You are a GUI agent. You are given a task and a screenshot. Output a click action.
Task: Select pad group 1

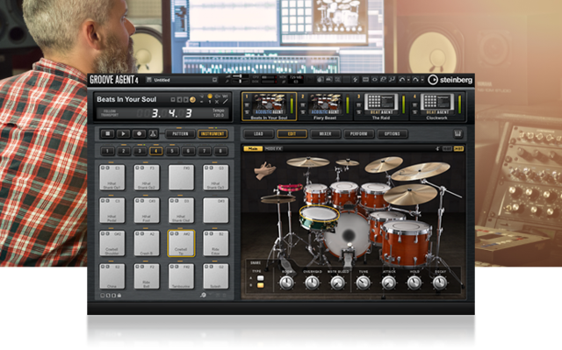pos(107,151)
